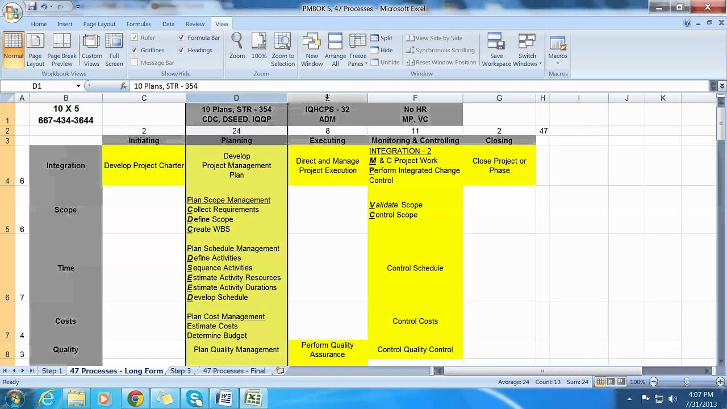This screenshot has width=727, height=409.
Task: Select column D header
Action: 236,98
